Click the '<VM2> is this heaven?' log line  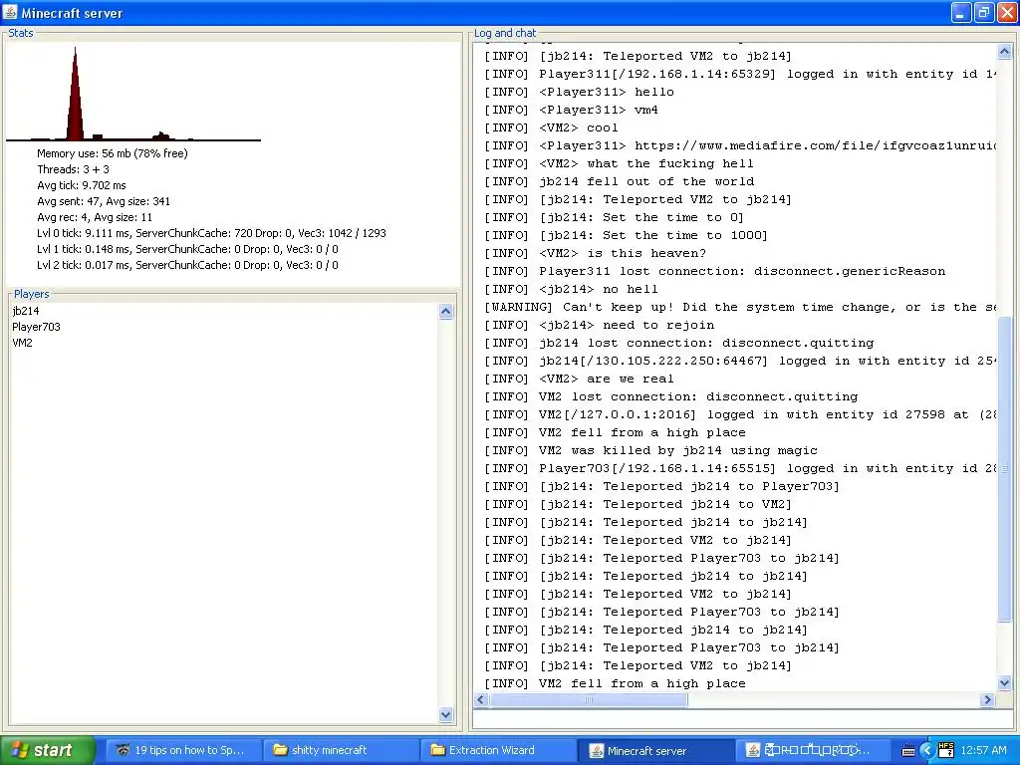(x=596, y=253)
